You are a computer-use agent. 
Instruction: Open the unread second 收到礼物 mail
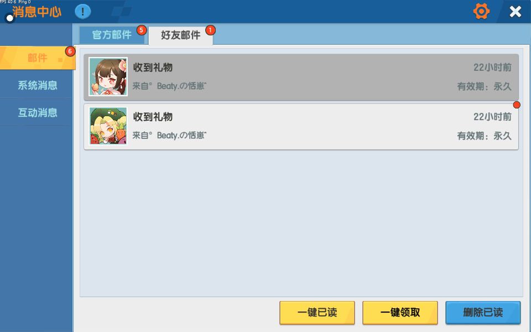pos(301,126)
